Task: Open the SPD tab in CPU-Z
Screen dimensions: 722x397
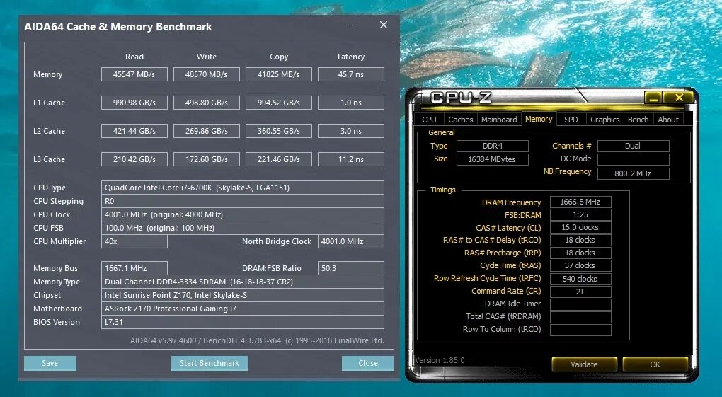Action: click(571, 120)
